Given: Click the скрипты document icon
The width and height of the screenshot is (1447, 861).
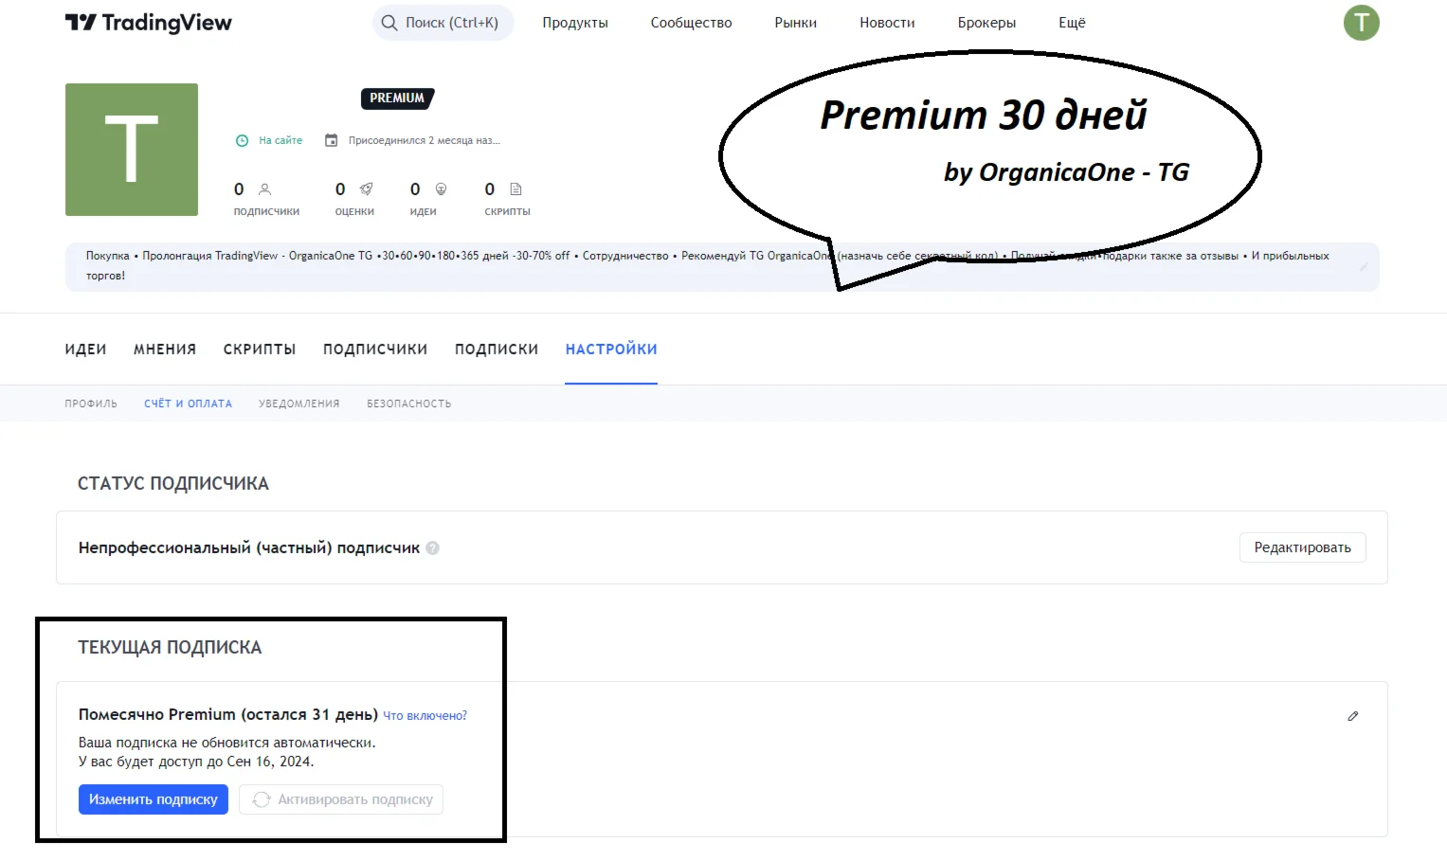Looking at the screenshot, I should click(x=515, y=189).
